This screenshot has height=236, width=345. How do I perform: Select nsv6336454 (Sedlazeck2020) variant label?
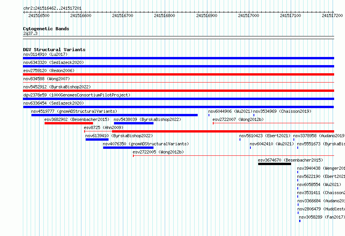coord(53,103)
